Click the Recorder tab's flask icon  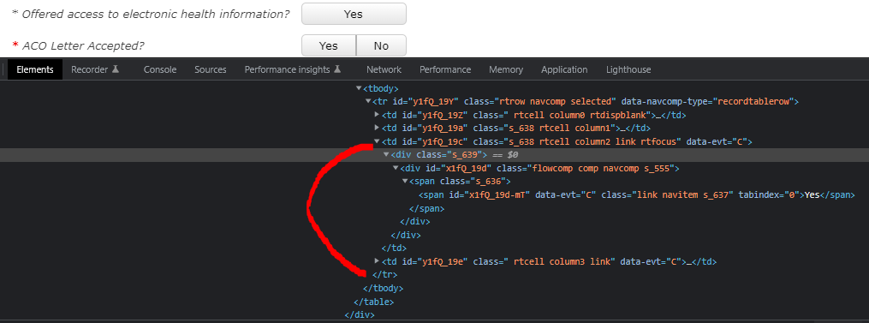click(116, 69)
